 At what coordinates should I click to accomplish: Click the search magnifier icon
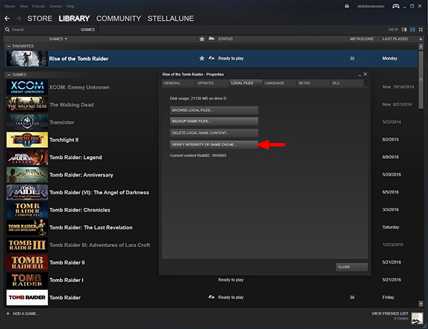pyautogui.click(x=7, y=29)
